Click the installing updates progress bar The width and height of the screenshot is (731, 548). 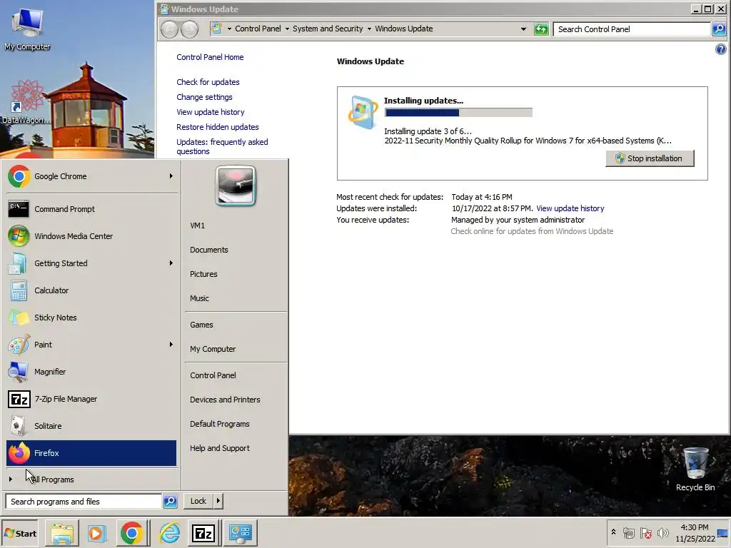point(458,112)
